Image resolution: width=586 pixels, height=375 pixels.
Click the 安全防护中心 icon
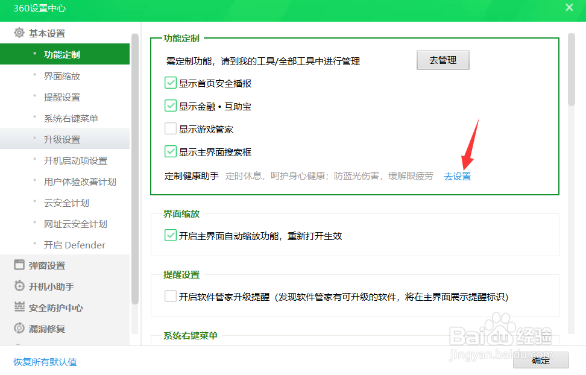click(x=19, y=307)
